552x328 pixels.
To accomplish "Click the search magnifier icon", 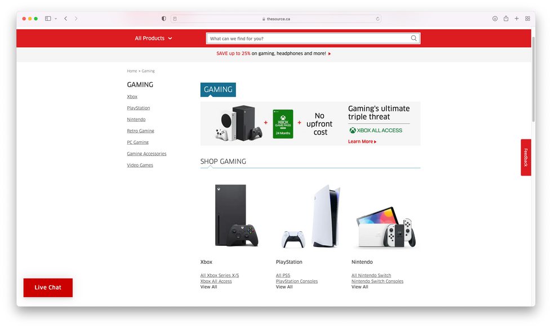I will point(413,38).
